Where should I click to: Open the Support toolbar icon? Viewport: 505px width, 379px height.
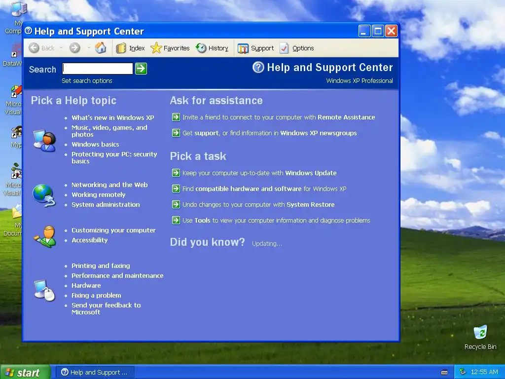pos(243,48)
